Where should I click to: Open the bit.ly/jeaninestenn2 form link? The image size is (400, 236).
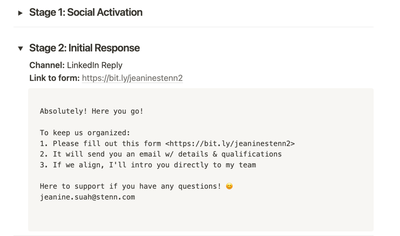pos(132,78)
